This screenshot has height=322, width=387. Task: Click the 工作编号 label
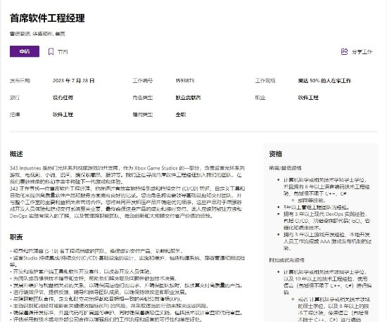coord(142,81)
